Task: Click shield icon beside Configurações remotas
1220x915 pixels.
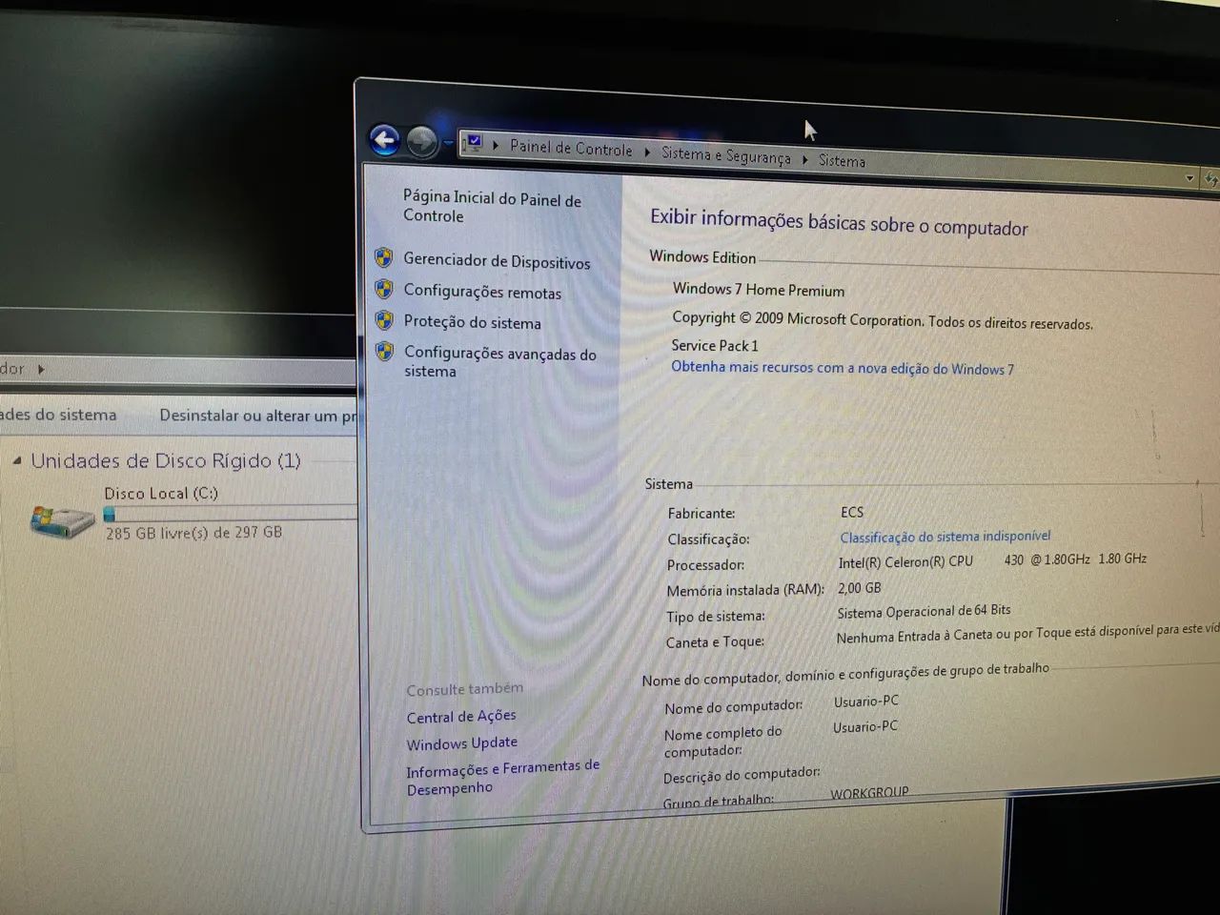Action: [384, 289]
